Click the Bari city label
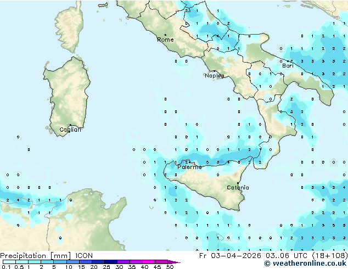Screen dimensions: 348x269 coord(288,66)
